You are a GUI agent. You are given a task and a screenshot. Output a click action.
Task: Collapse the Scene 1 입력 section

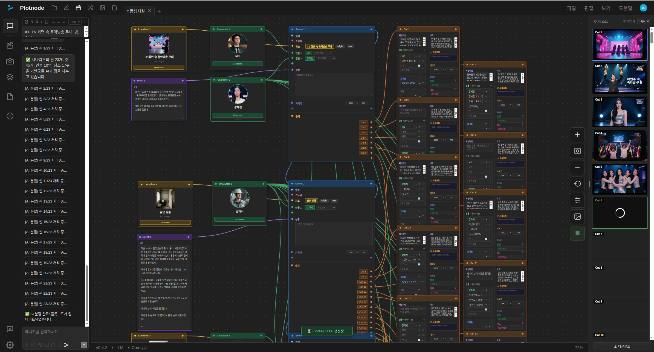[292, 36]
